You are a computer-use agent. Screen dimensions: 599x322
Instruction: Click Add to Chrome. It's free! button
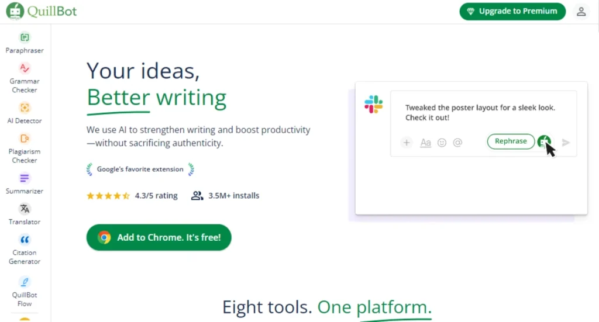coord(159,237)
